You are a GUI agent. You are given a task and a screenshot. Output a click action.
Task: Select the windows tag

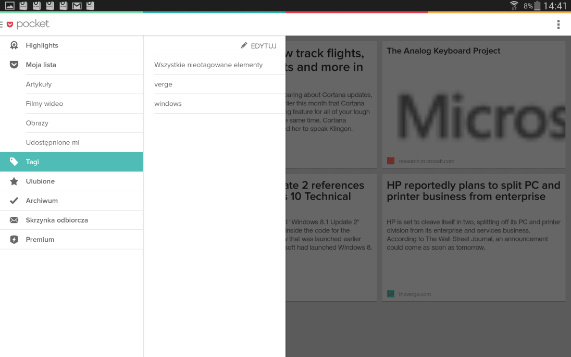point(219,104)
